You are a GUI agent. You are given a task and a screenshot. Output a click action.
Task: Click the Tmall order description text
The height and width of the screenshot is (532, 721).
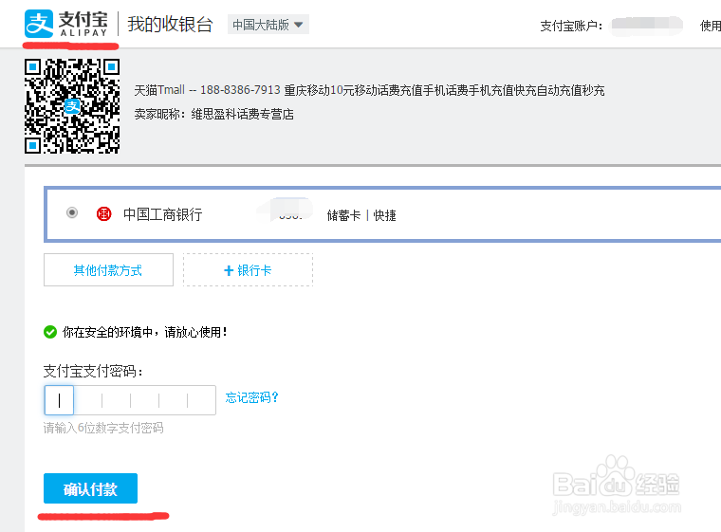point(369,90)
